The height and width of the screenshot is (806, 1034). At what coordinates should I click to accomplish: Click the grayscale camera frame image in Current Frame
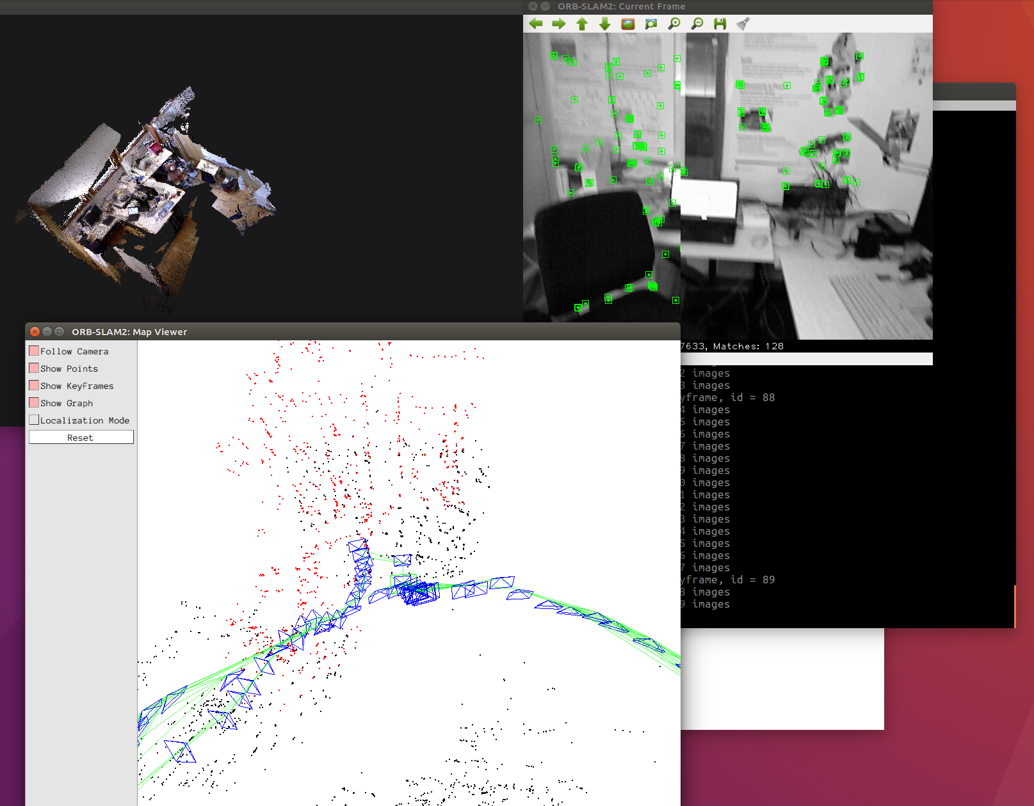coord(728,186)
